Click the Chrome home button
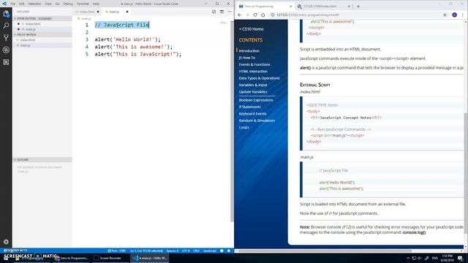Image resolution: width=468 pixels, height=263 pixels. tap(263, 15)
